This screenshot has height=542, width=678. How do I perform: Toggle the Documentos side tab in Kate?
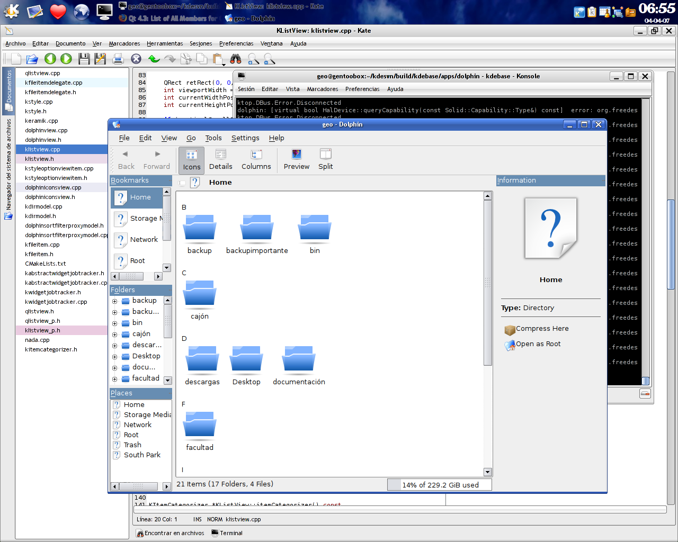click(9, 90)
